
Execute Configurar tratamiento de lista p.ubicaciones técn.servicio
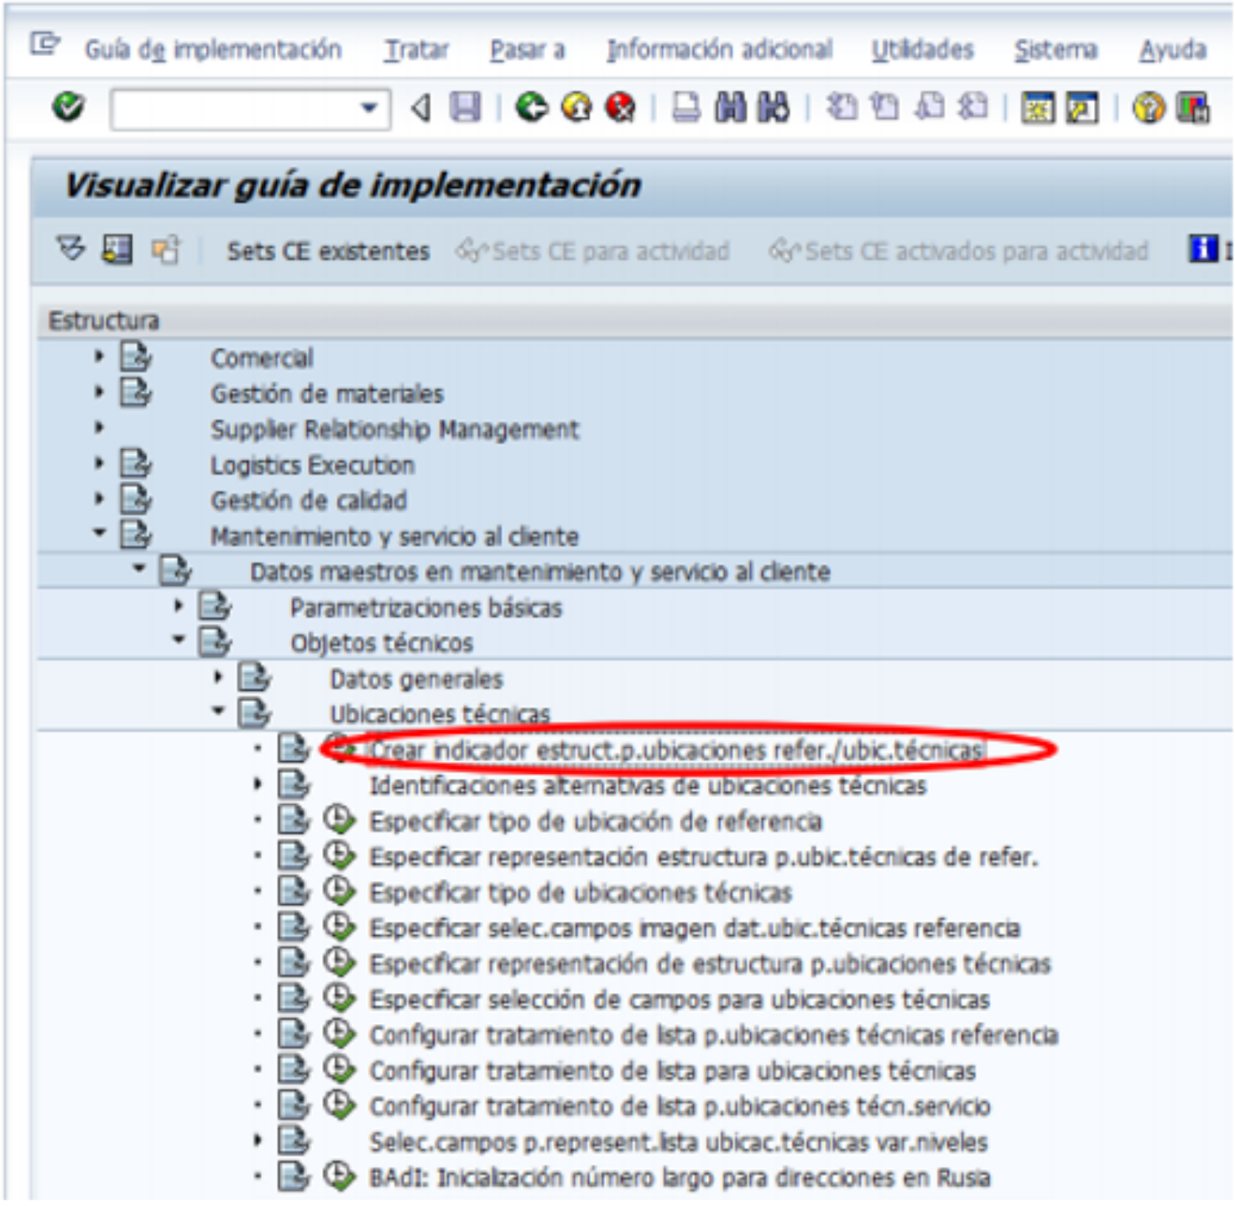point(339,1105)
